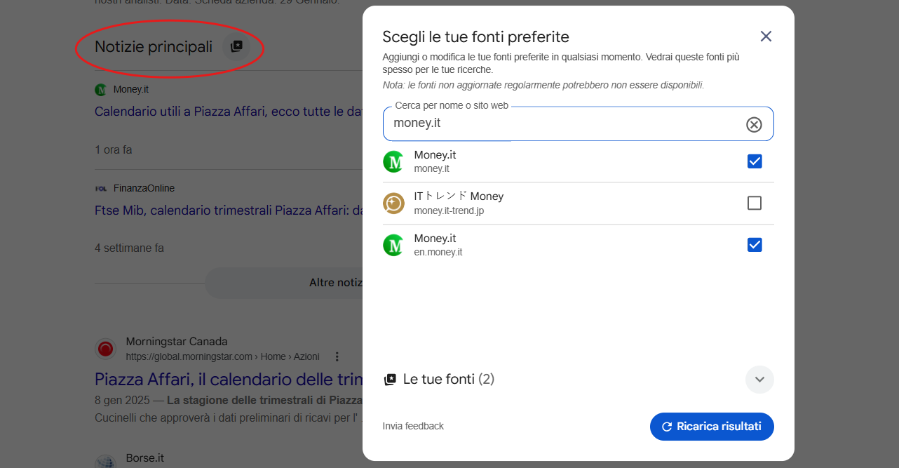Uncheck the money.it source checkbox
899x468 pixels.
755,161
